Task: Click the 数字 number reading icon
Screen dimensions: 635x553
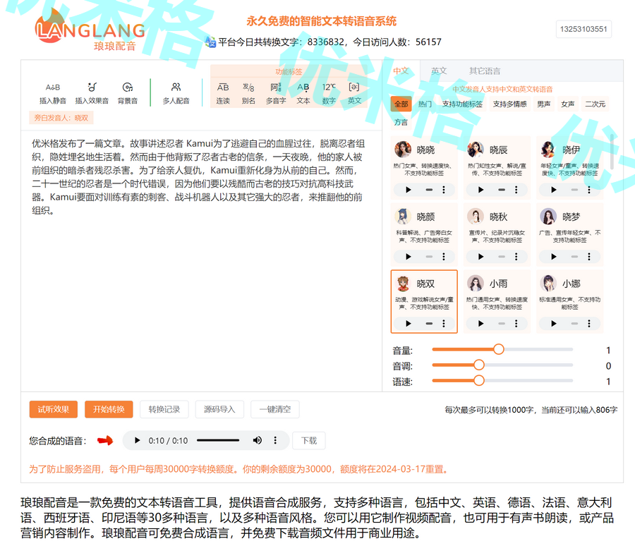Action: click(329, 87)
